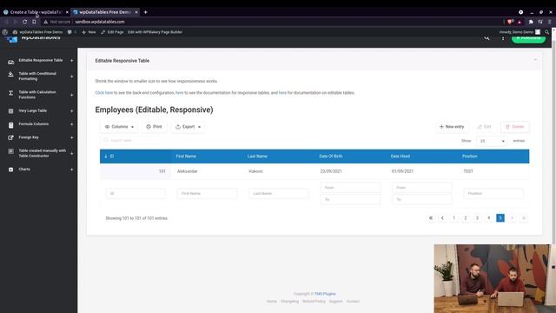Click the Last Name filter field

278,193
